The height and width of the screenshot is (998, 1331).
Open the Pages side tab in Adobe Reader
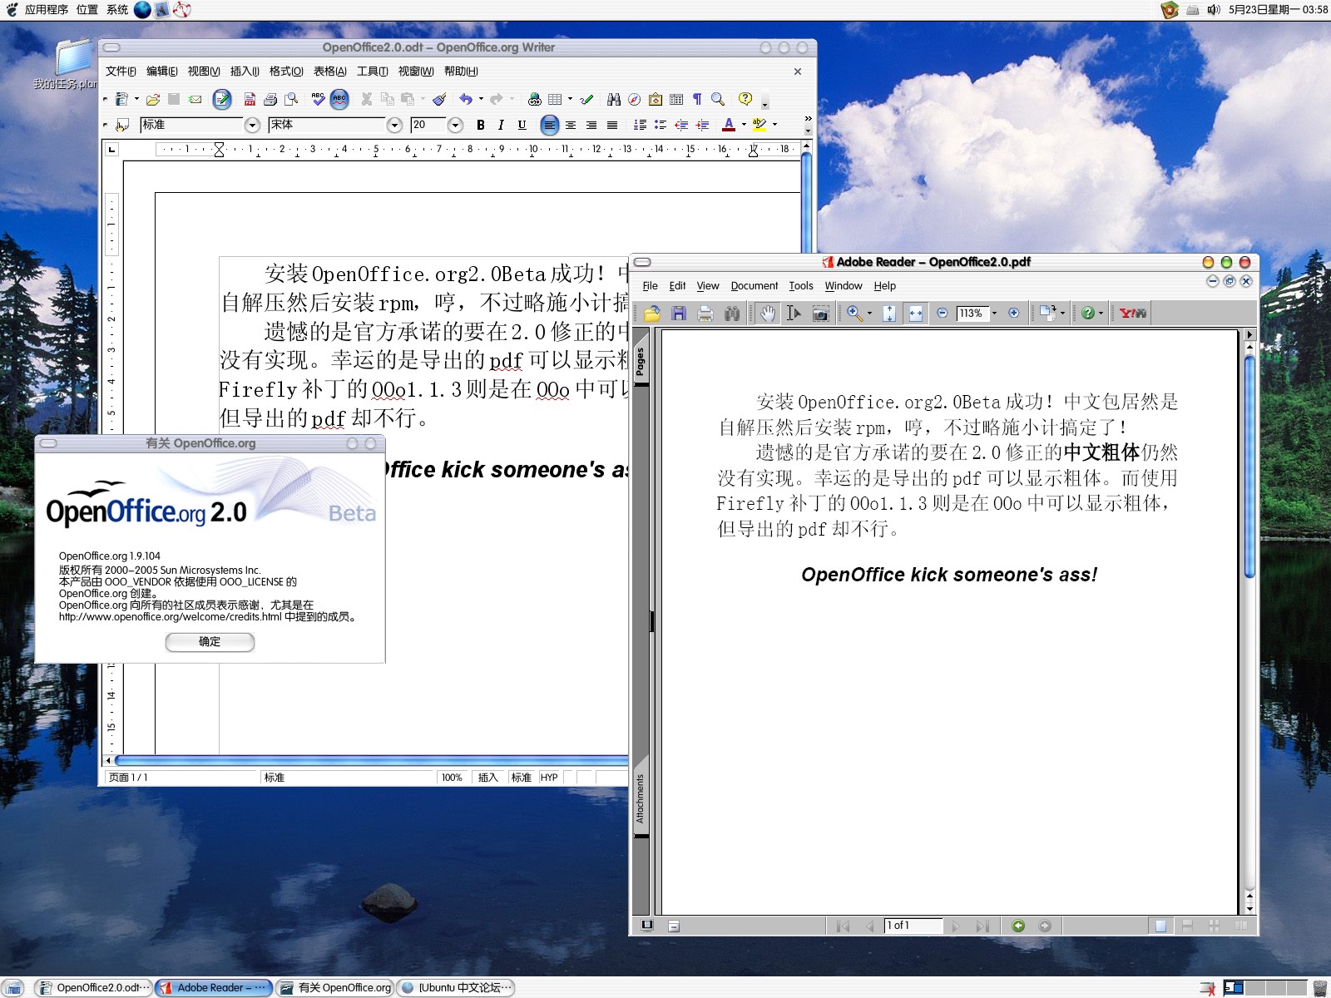(641, 362)
